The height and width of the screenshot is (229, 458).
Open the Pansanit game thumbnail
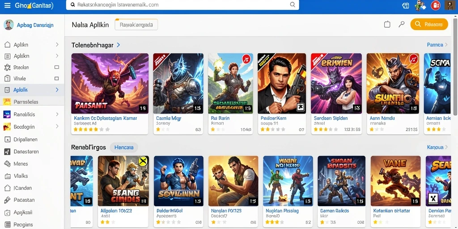click(110, 83)
